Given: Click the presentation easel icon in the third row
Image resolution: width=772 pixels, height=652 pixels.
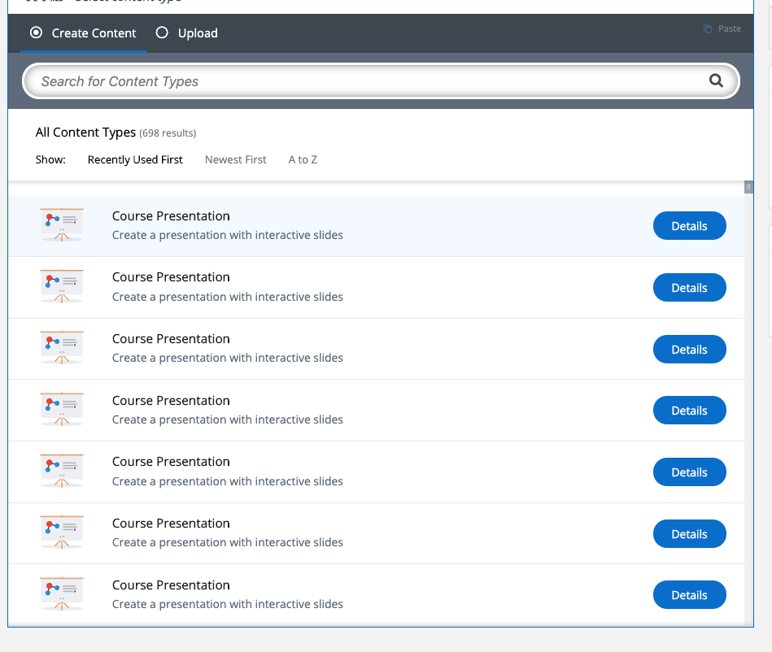Looking at the screenshot, I should click(x=62, y=348).
